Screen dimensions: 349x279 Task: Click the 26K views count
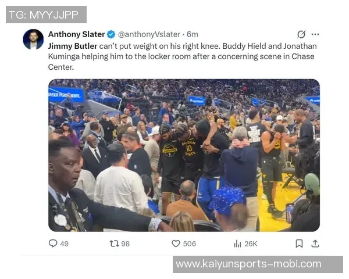point(251,244)
